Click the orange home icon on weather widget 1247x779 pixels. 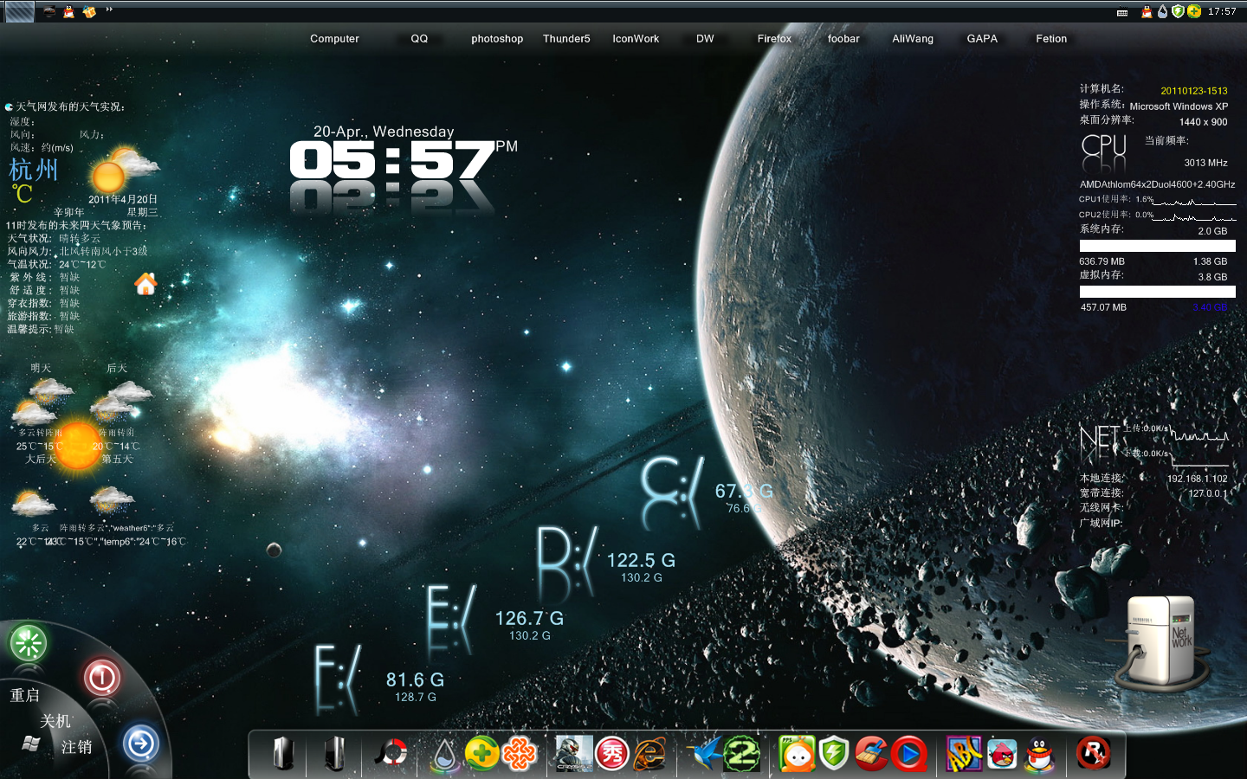(145, 284)
